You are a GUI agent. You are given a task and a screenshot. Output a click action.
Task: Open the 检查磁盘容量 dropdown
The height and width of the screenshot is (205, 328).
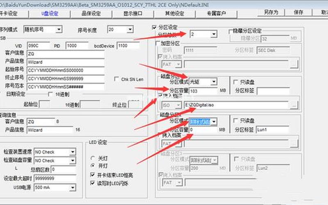pos(55,161)
